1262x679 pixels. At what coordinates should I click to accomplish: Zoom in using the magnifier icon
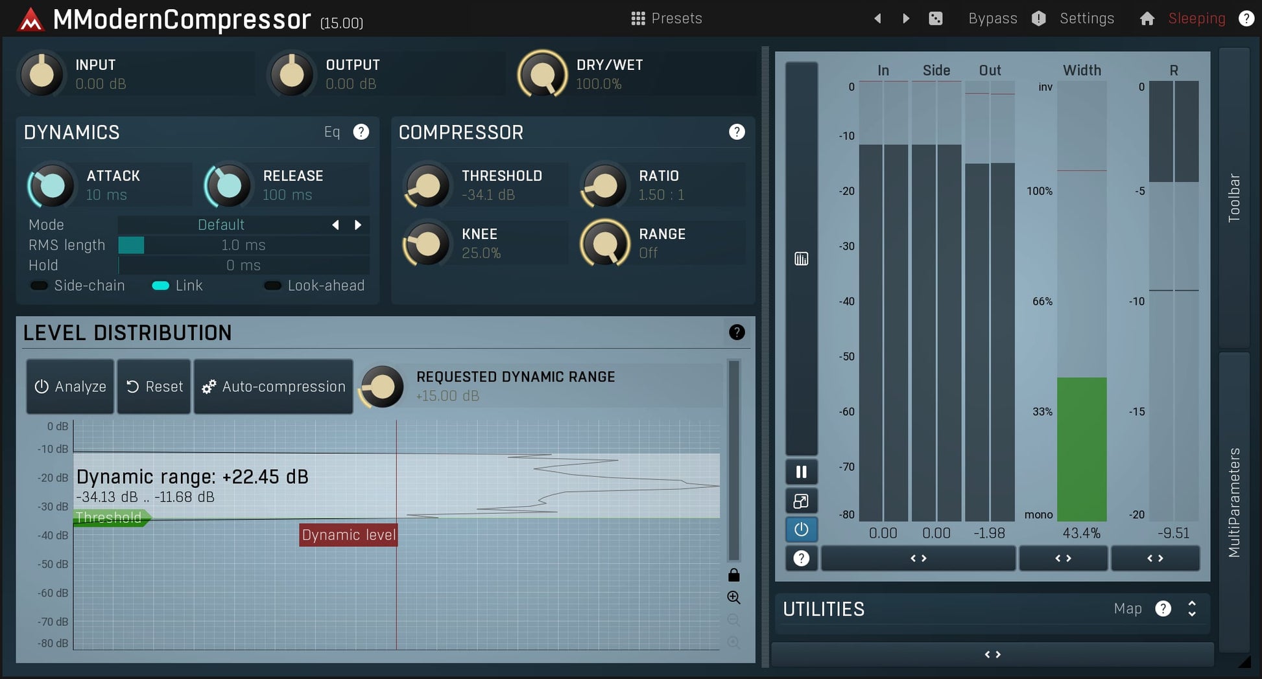[x=733, y=597]
